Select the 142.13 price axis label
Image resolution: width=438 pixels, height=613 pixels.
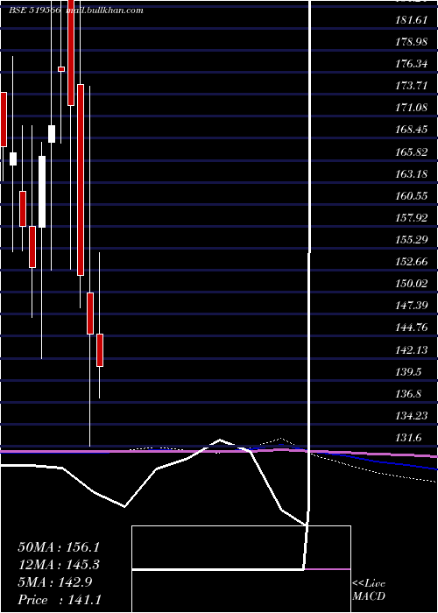tap(412, 350)
